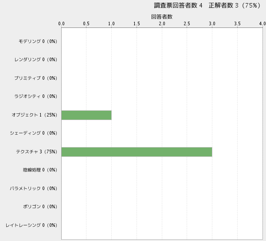266x241 pixels.
Task: Click the 3.0 axis tick label
Action: (212, 24)
